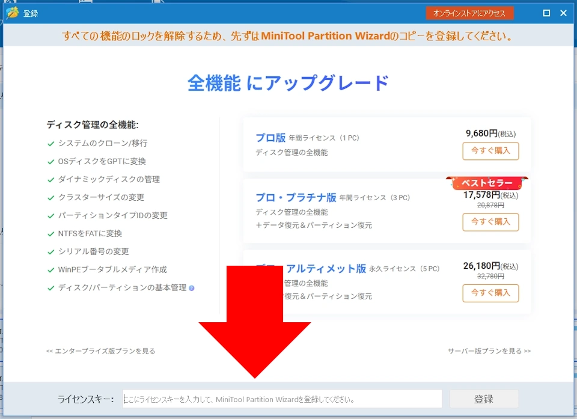Click the シリアル番号の変更 feature item
The height and width of the screenshot is (419, 577).
pyautogui.click(x=94, y=251)
